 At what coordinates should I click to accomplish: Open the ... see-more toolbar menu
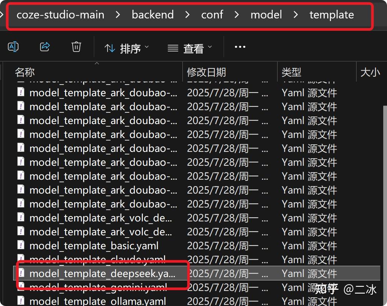pyautogui.click(x=240, y=47)
